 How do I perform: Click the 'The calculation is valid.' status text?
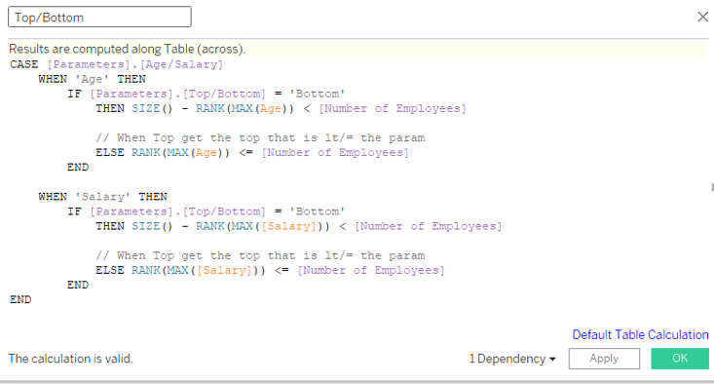pyautogui.click(x=70, y=359)
